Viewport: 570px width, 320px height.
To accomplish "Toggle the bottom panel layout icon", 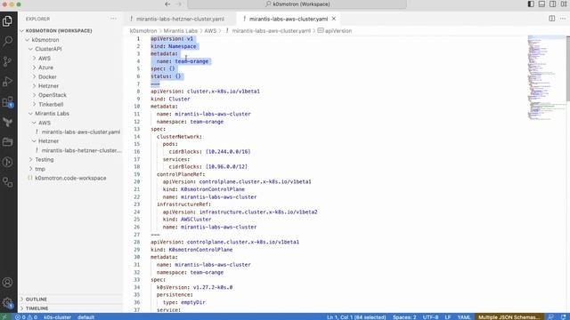I will coord(541,4).
